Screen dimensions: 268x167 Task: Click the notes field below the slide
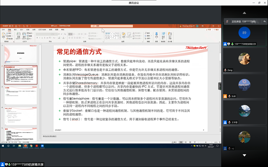point(105,136)
